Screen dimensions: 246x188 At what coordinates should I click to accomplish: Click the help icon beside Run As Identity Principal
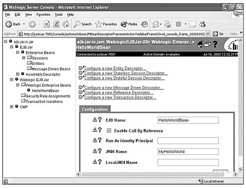[100, 140]
